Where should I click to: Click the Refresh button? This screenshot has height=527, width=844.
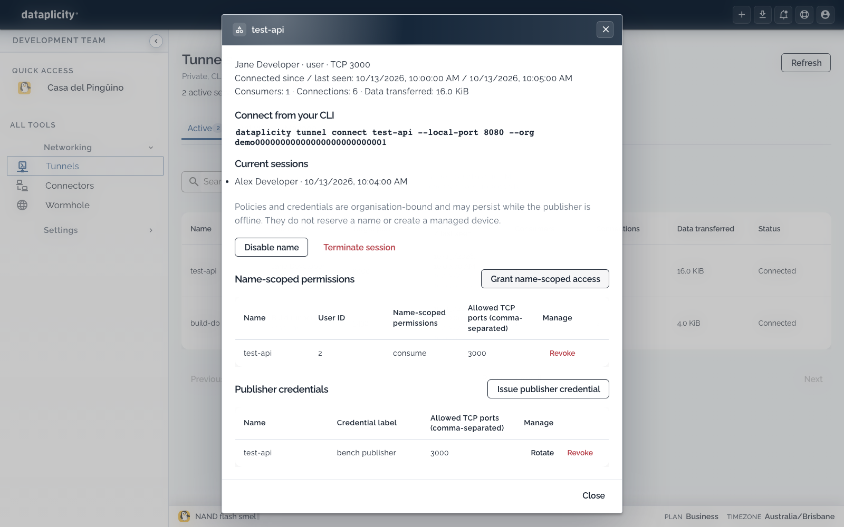tap(806, 63)
